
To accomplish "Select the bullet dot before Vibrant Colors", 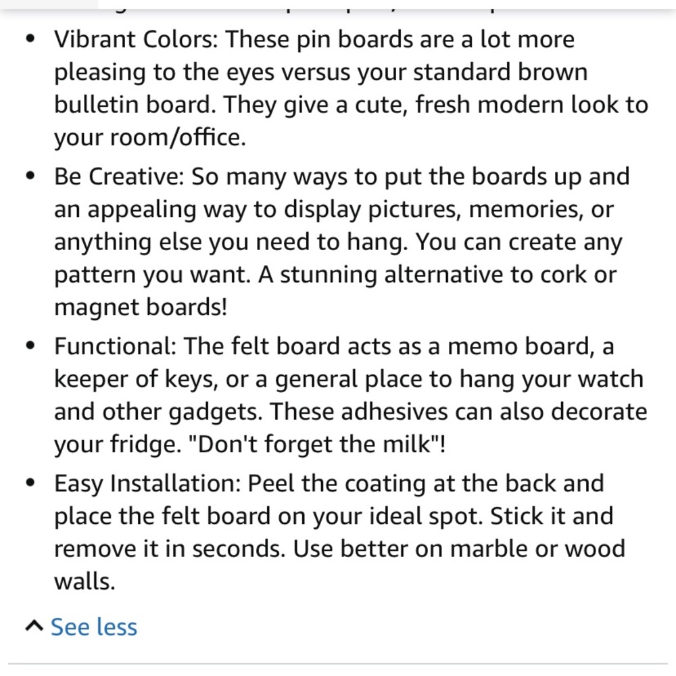I will 30,39.
